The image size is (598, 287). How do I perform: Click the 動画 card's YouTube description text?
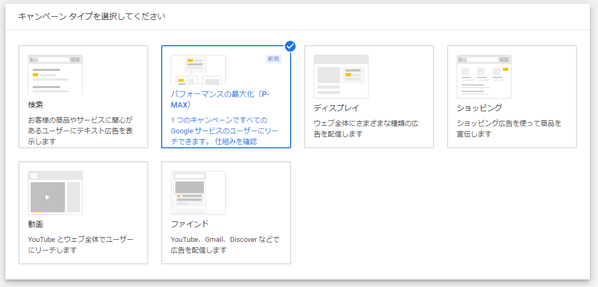click(81, 245)
